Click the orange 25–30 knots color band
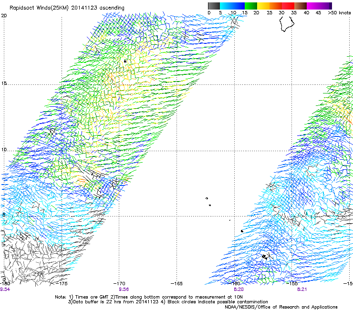353x310 pixels. [x=276, y=6]
